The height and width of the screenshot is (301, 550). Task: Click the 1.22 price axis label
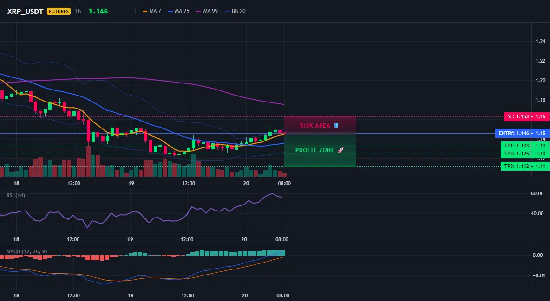(541, 61)
